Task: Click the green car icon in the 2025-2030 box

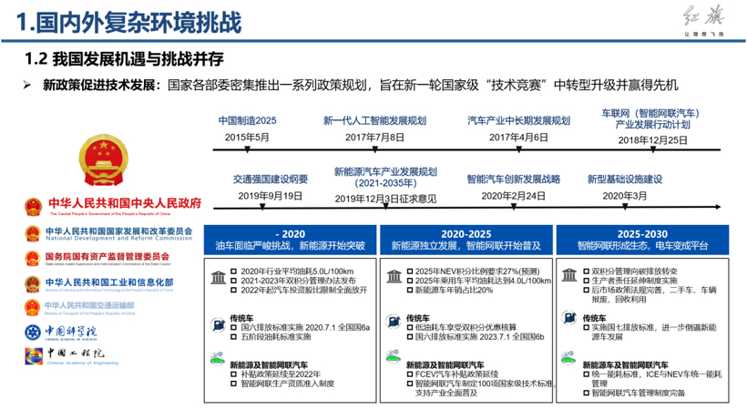Action: 568,356
